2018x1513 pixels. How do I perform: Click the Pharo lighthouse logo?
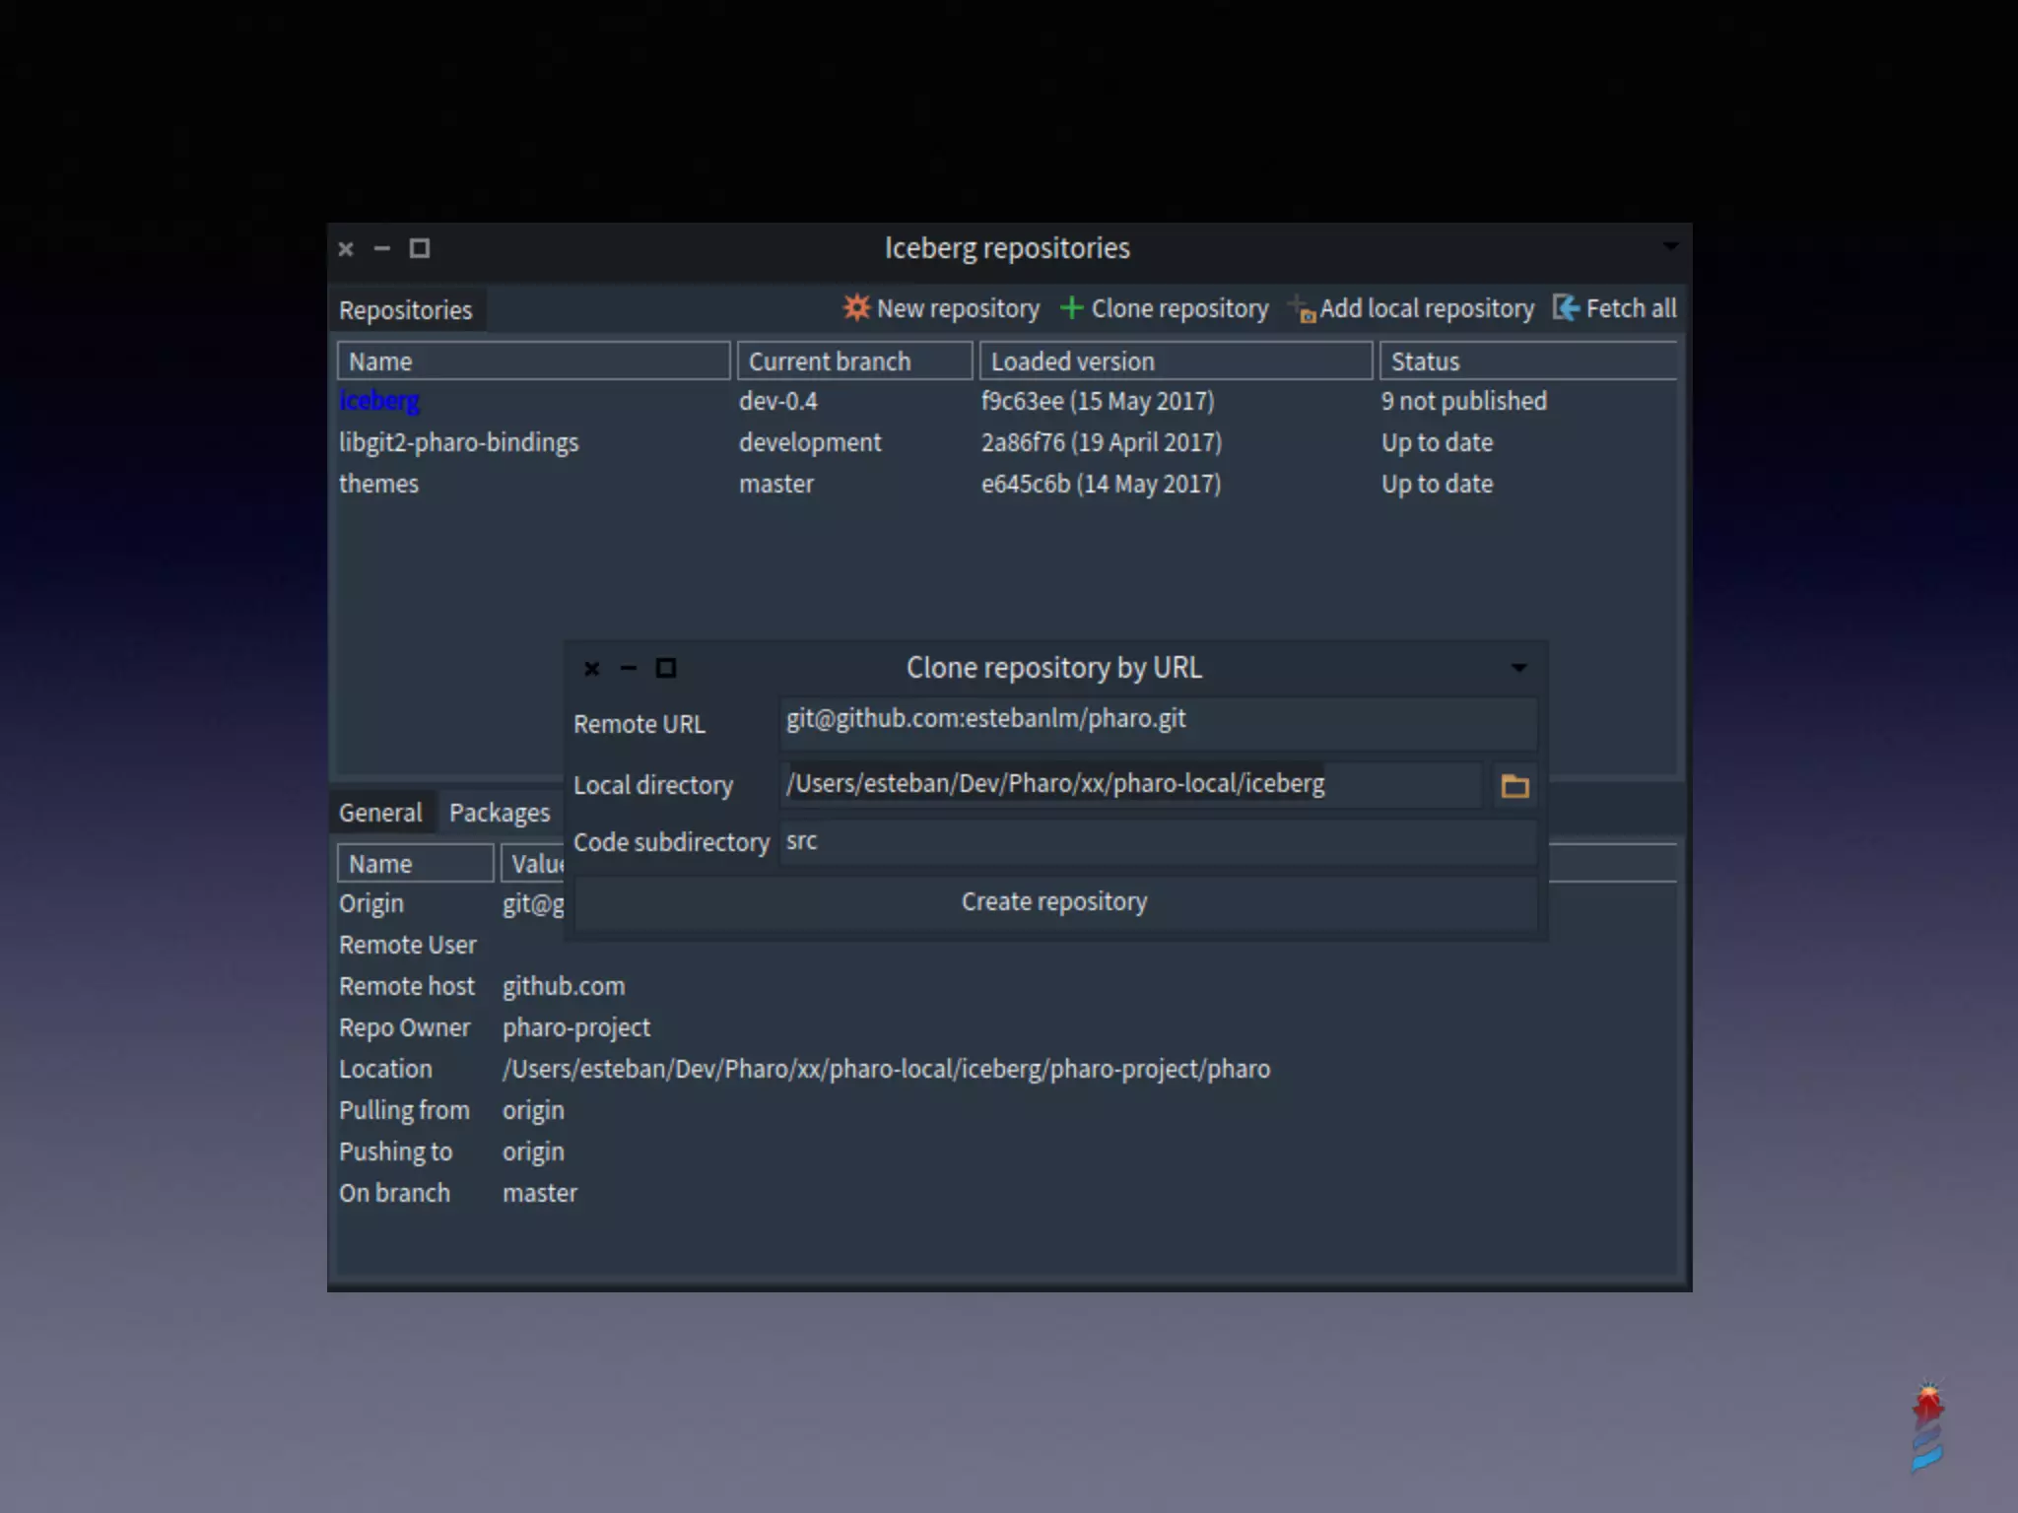point(1927,1425)
